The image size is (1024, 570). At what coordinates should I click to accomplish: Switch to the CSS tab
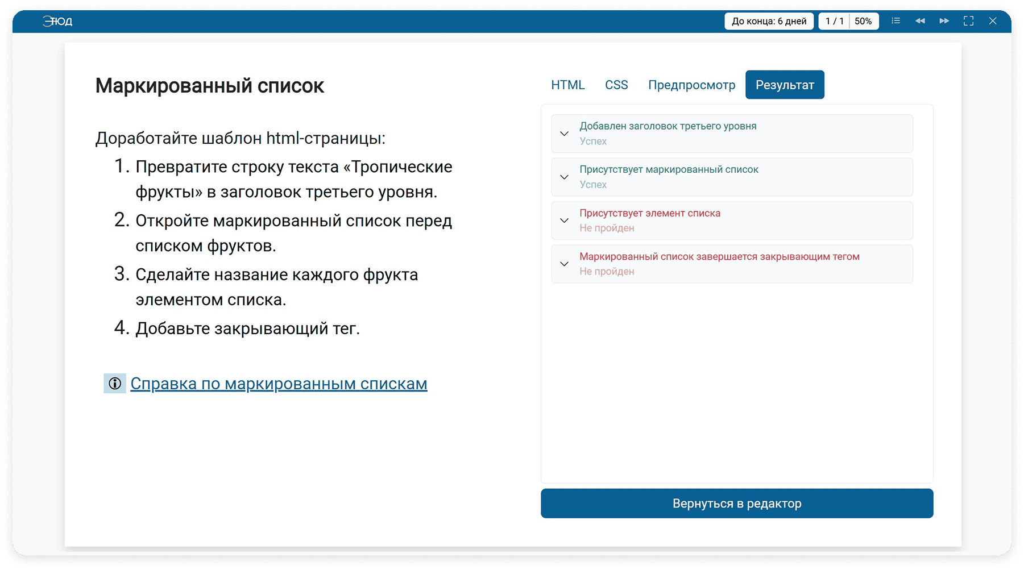(616, 85)
